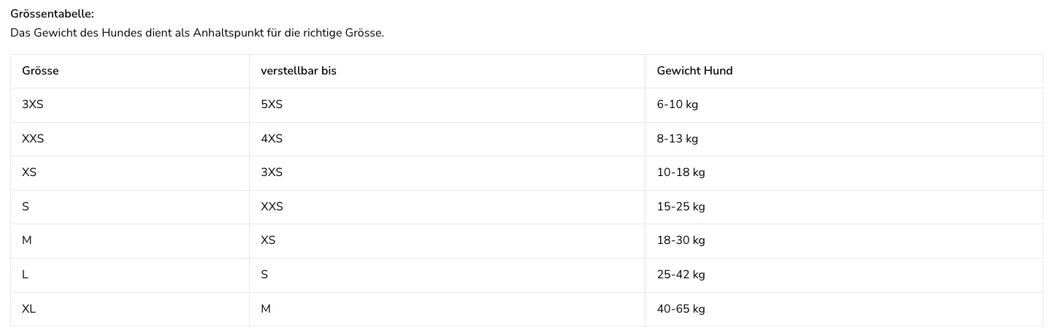The height and width of the screenshot is (336, 1050).
Task: Select the 15-25 kg weight cell
Action: (844, 207)
